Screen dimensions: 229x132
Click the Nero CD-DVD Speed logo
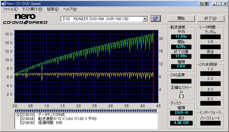point(25,19)
